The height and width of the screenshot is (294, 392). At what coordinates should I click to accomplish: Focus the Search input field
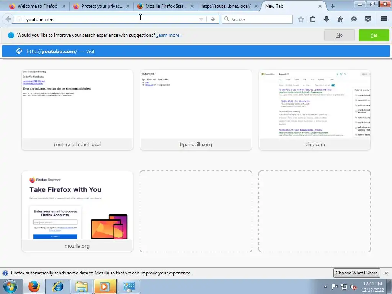coord(257,19)
